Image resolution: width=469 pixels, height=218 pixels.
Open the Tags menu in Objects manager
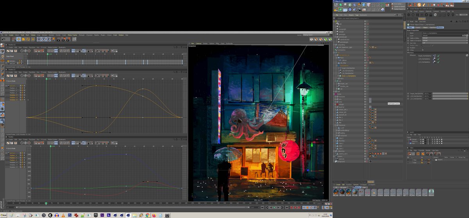[x=357, y=15]
